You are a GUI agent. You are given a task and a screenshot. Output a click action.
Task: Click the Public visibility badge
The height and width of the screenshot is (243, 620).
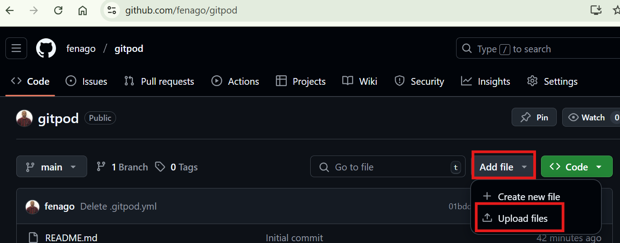100,118
